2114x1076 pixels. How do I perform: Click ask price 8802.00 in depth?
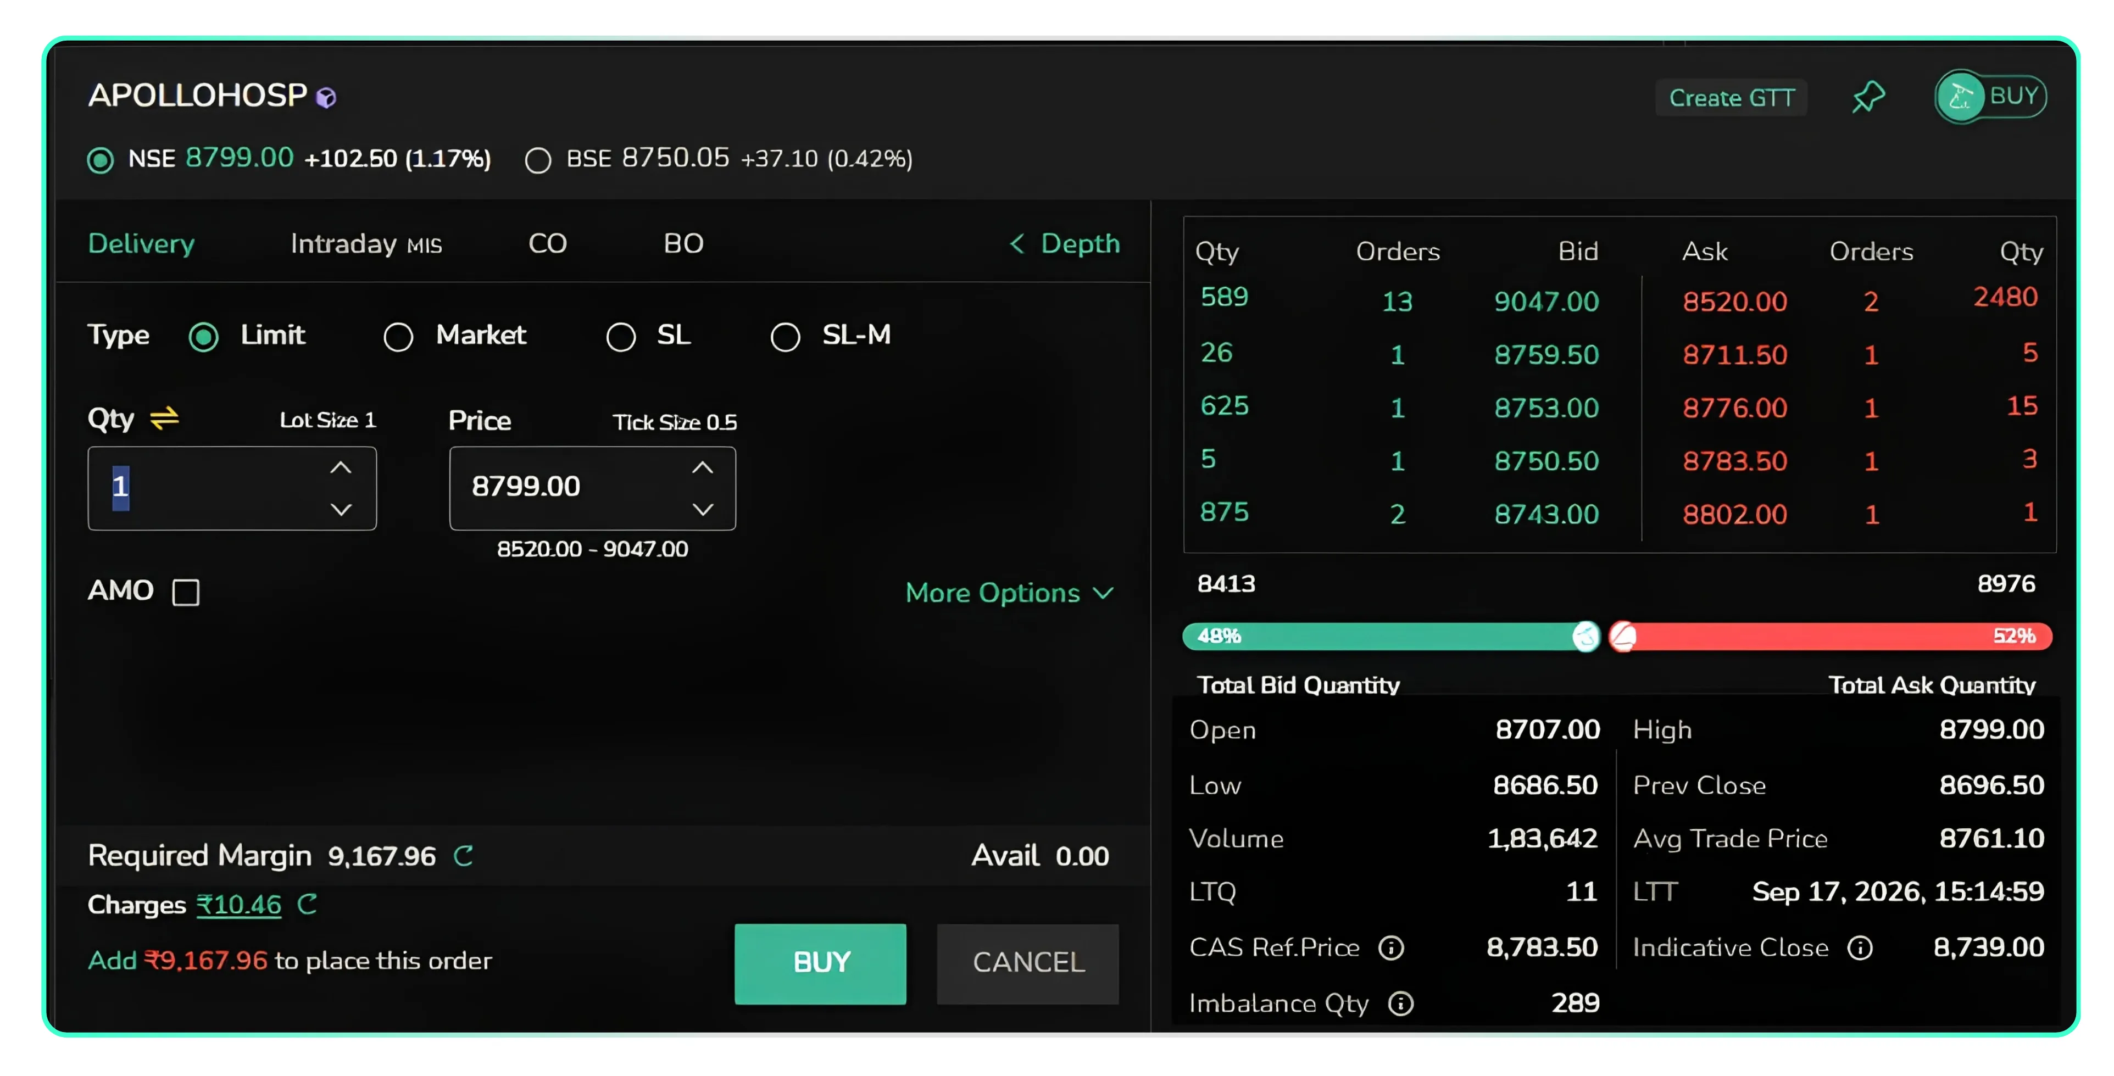(1735, 515)
